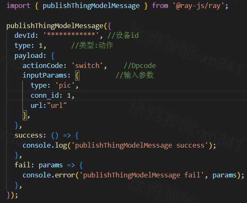Click the publishThingModelMessage function call name
Image resolution: width=247 pixels, height=203 pixels.
point(55,26)
